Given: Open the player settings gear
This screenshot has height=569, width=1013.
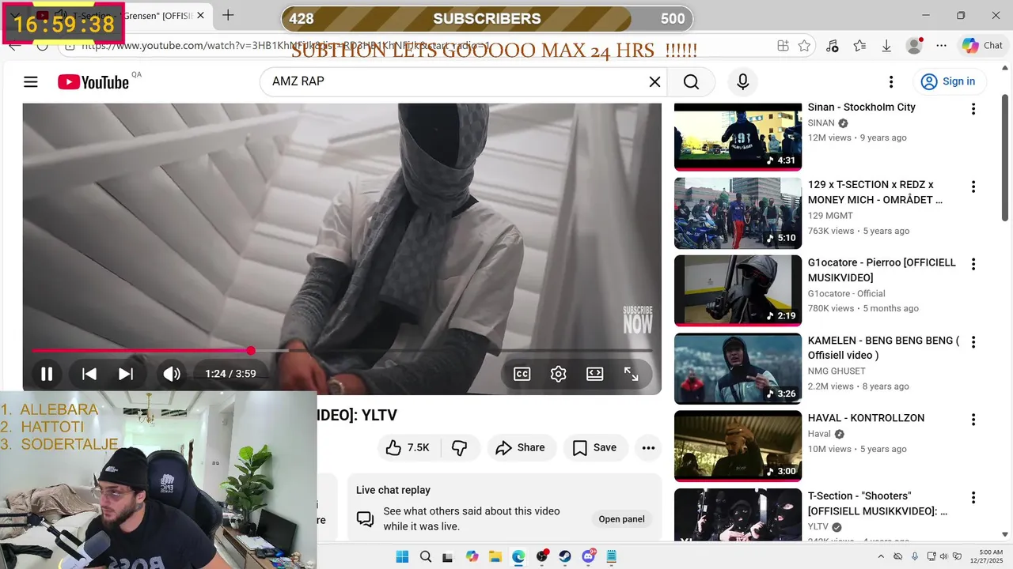Looking at the screenshot, I should click(x=559, y=374).
